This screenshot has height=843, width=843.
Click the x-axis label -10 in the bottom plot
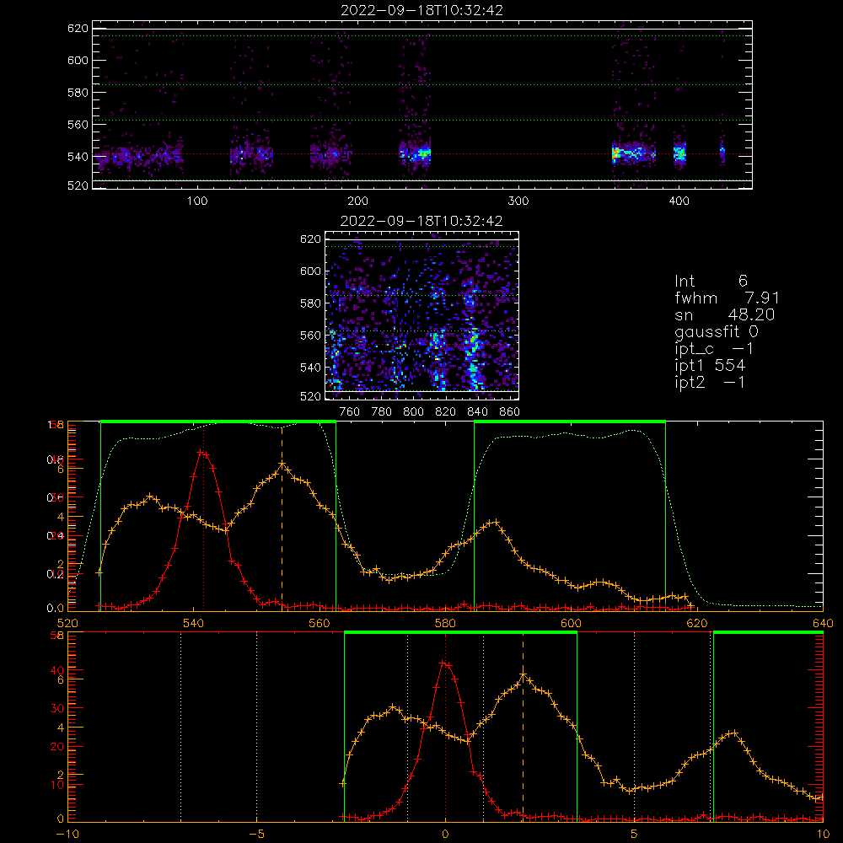coord(67,835)
